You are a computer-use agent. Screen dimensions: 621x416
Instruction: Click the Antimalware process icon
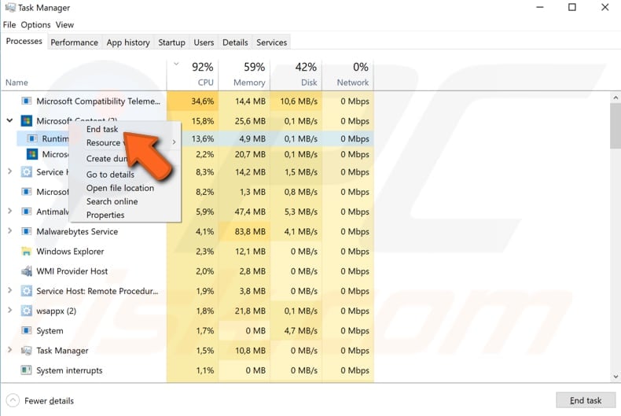pos(26,212)
